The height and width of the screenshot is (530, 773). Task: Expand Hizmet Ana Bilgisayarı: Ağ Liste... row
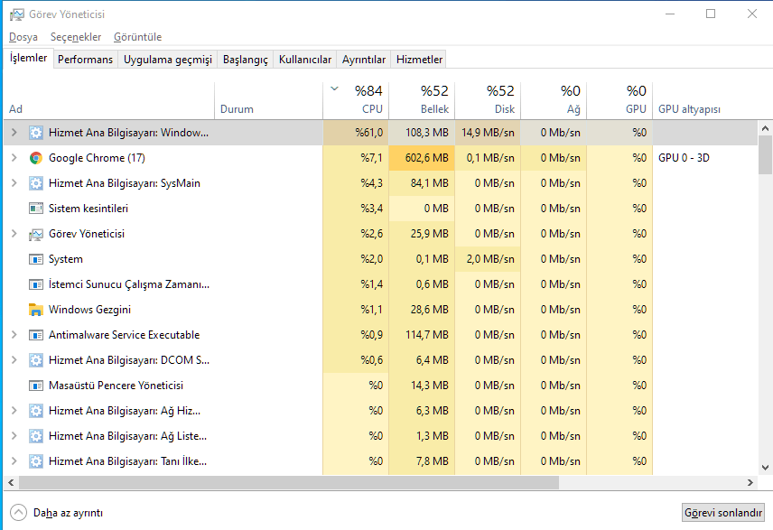pyautogui.click(x=14, y=436)
